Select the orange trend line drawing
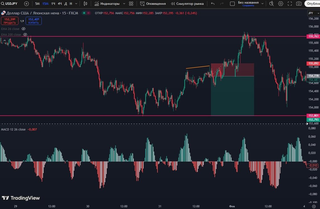 (x=198, y=67)
